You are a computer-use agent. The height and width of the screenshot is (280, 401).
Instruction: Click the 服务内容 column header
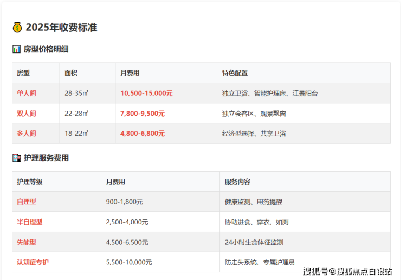point(237,182)
